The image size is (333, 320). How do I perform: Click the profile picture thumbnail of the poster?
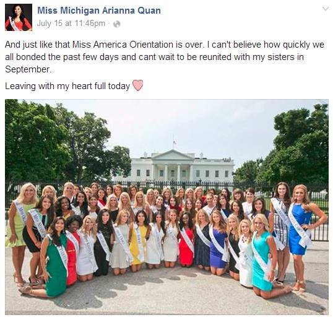(x=19, y=17)
